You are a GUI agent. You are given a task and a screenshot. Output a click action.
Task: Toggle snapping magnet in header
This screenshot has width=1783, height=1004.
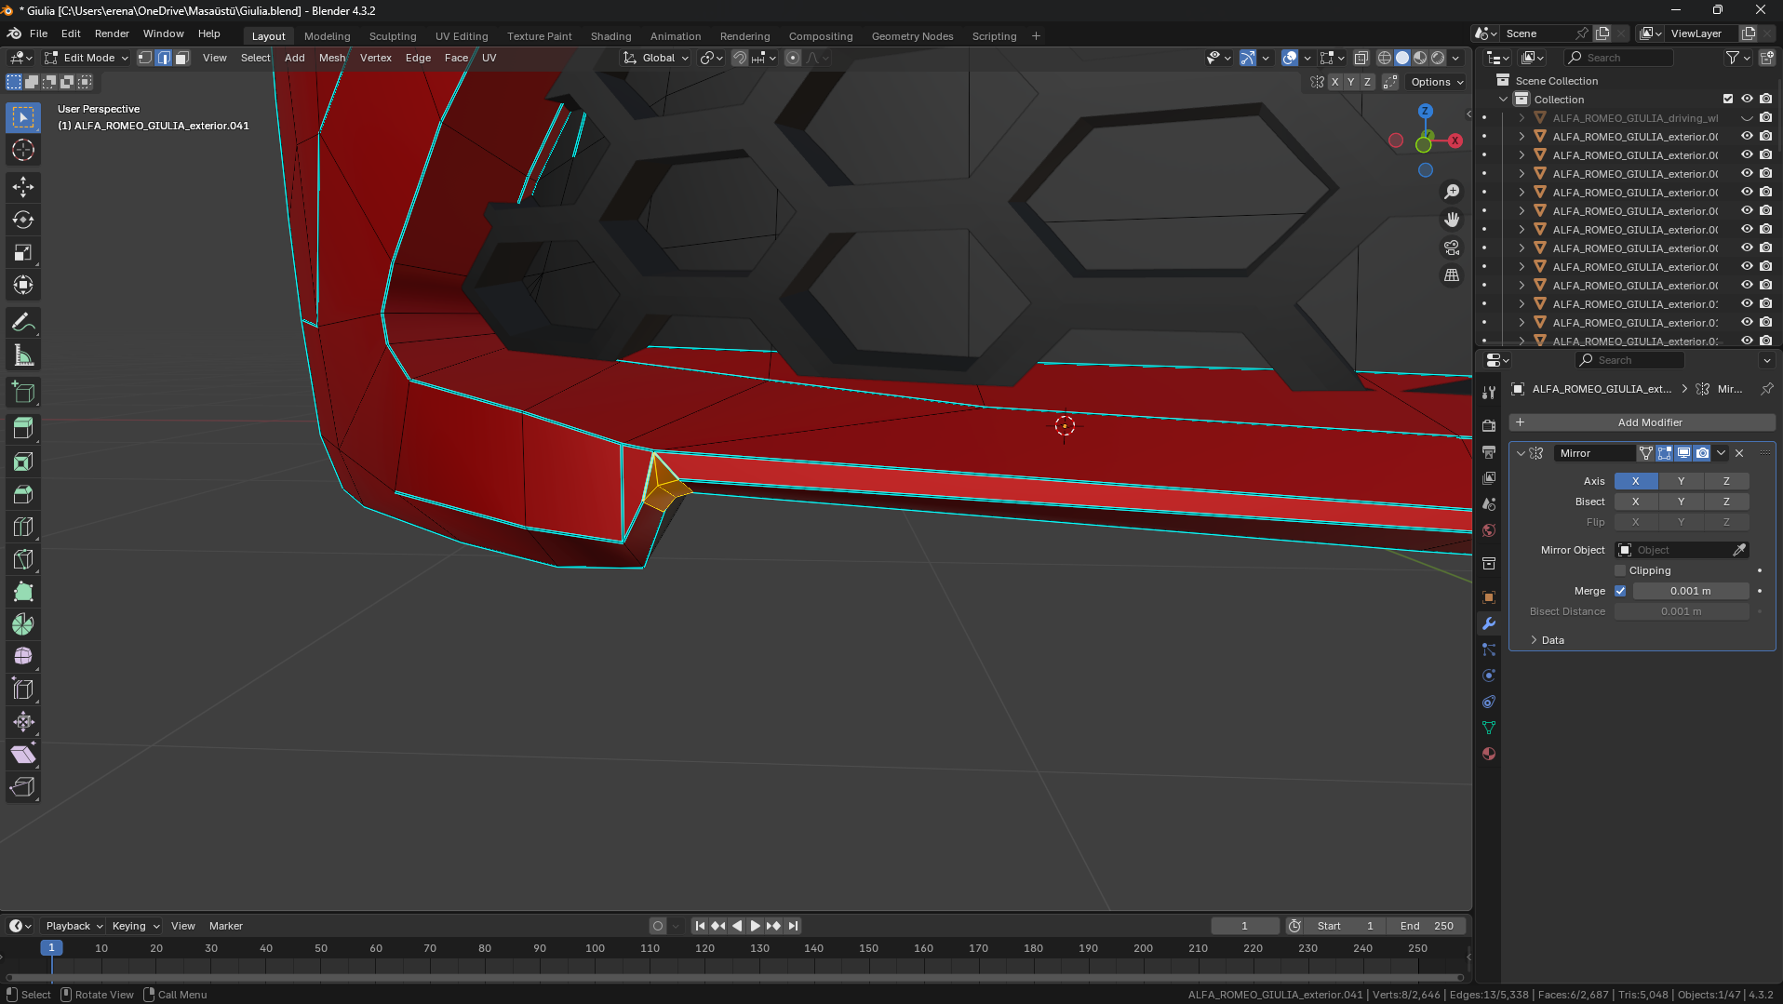point(740,58)
